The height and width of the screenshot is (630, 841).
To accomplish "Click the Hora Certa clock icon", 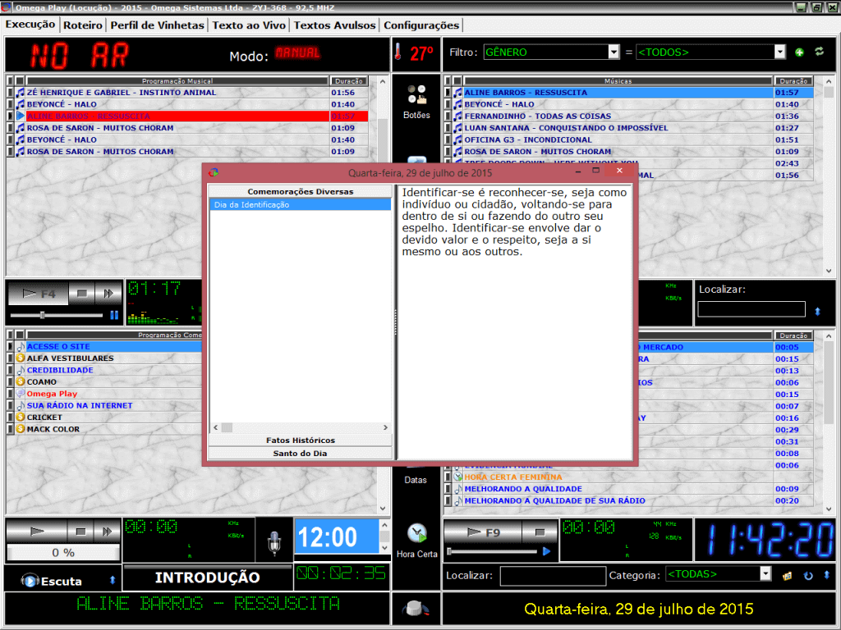I will pos(416,533).
